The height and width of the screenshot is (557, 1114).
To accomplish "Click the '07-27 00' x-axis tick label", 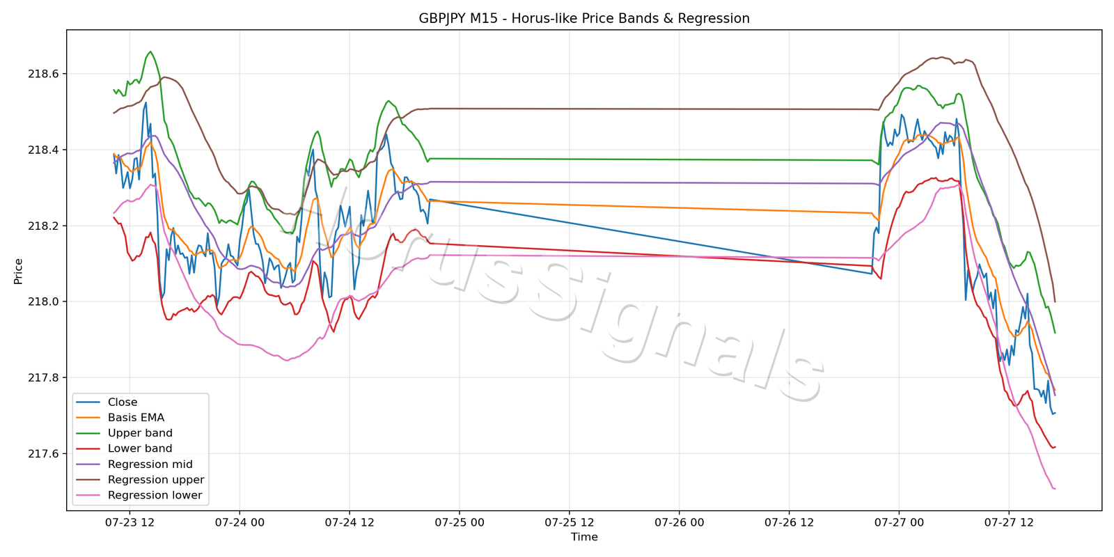I will 899,522.
